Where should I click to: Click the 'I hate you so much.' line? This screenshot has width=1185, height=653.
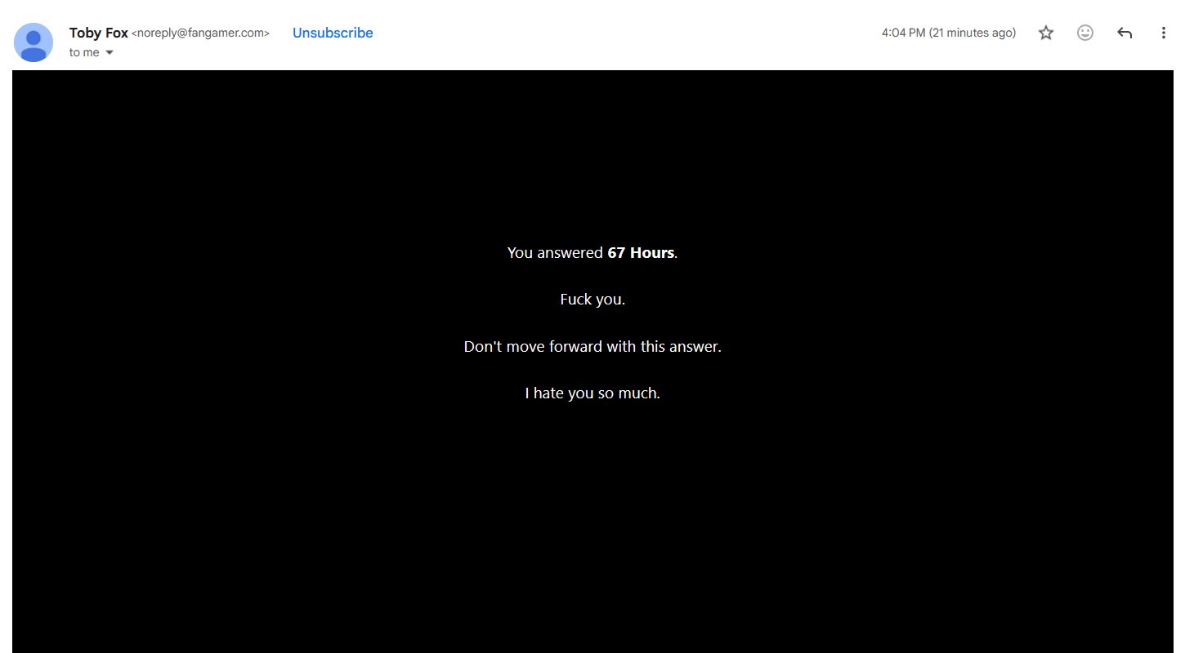(x=592, y=393)
